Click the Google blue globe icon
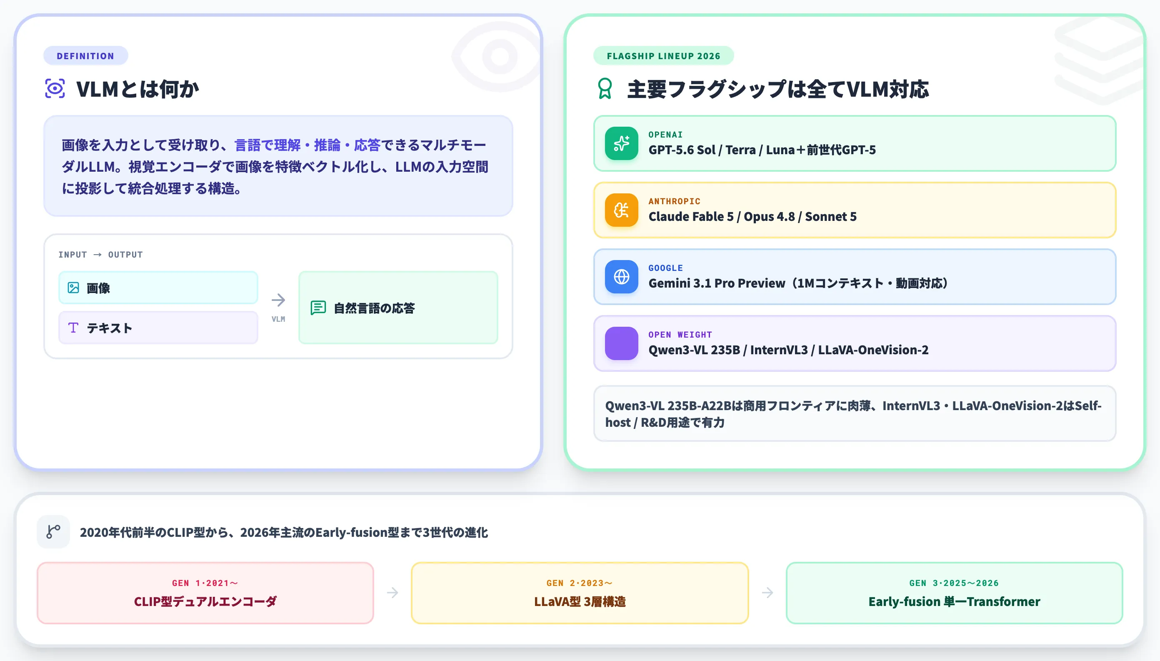Viewport: 1160px width, 661px height. (621, 276)
